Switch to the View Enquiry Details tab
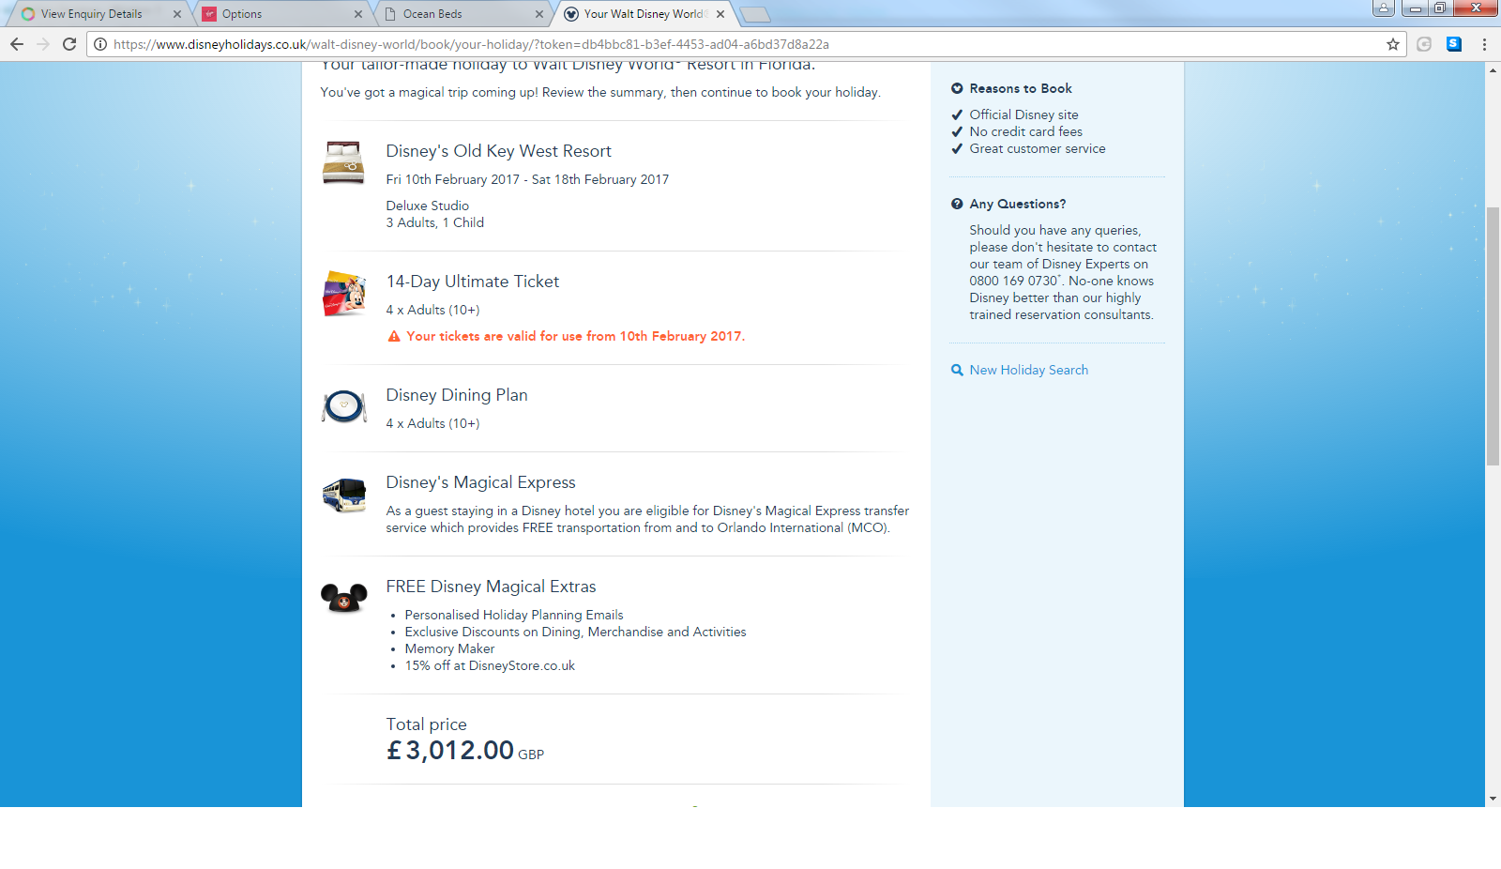This screenshot has height=869, width=1501. point(92,14)
